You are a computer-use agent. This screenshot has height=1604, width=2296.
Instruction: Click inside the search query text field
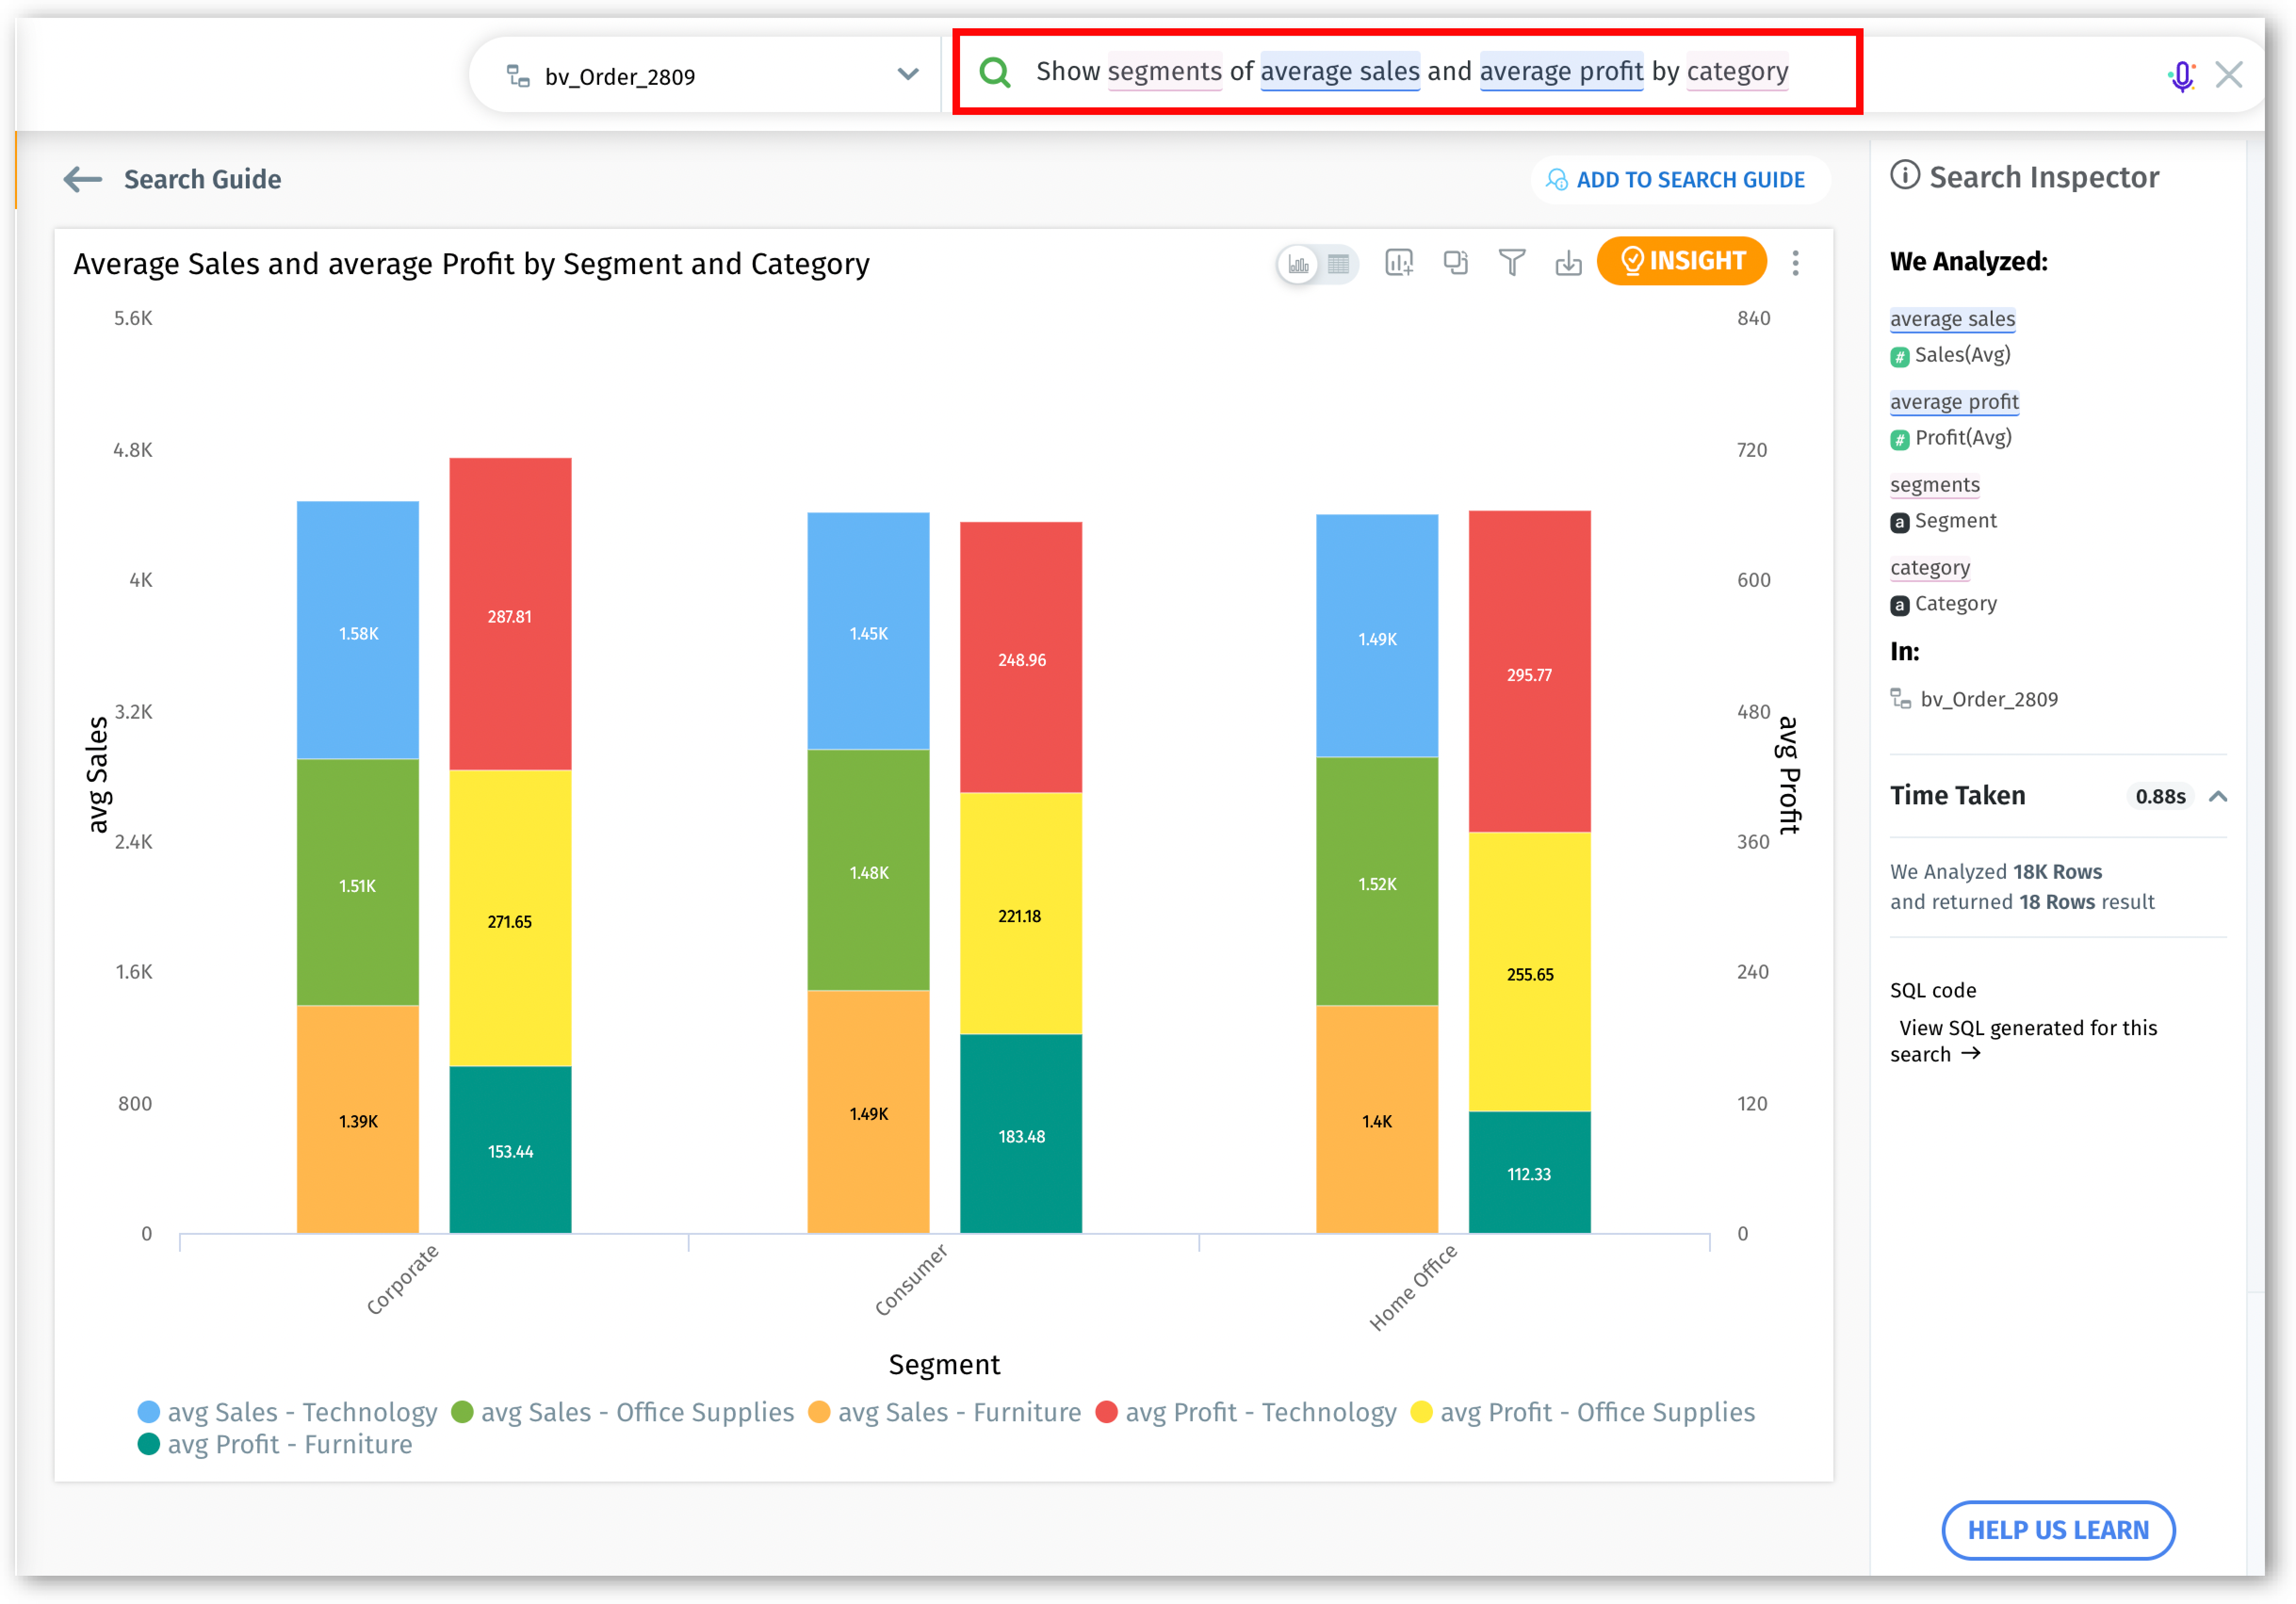1410,72
